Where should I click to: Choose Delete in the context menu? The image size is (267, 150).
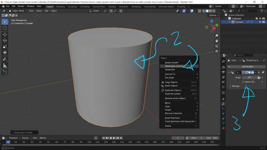[x=179, y=126]
